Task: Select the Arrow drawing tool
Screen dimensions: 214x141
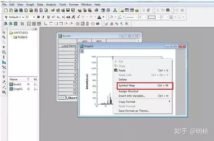Action: click(x=4, y=82)
